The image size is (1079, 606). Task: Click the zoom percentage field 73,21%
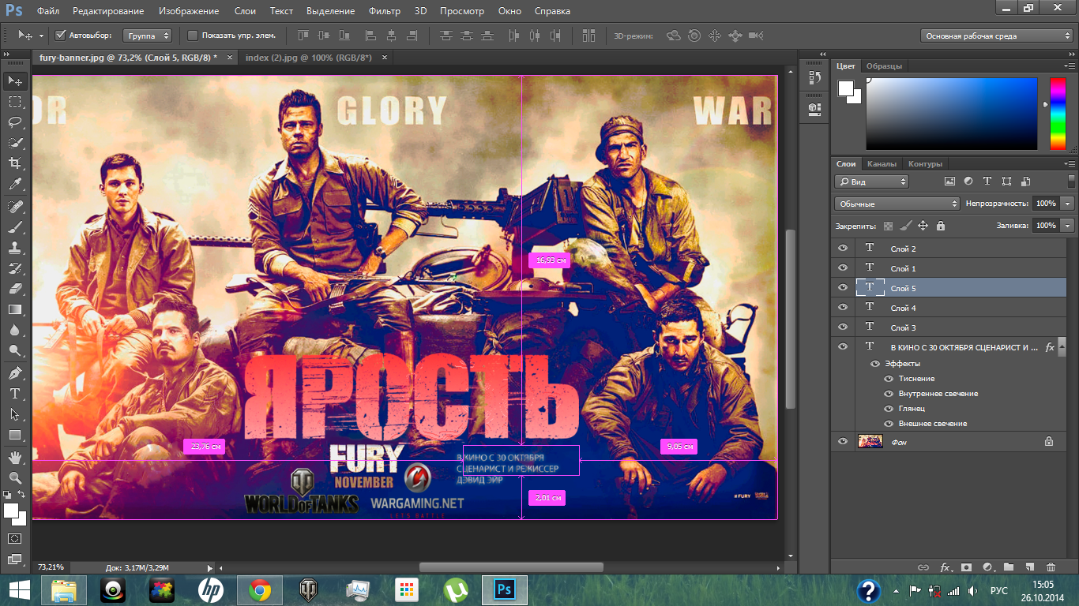[x=51, y=567]
